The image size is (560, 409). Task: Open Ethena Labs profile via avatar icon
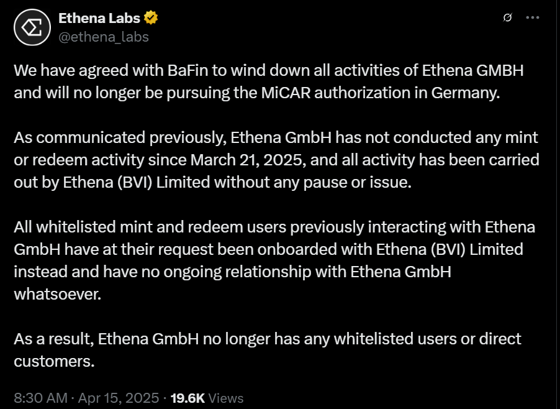tap(31, 27)
